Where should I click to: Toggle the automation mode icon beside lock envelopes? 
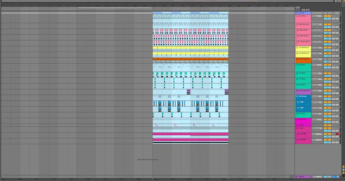(303, 10)
